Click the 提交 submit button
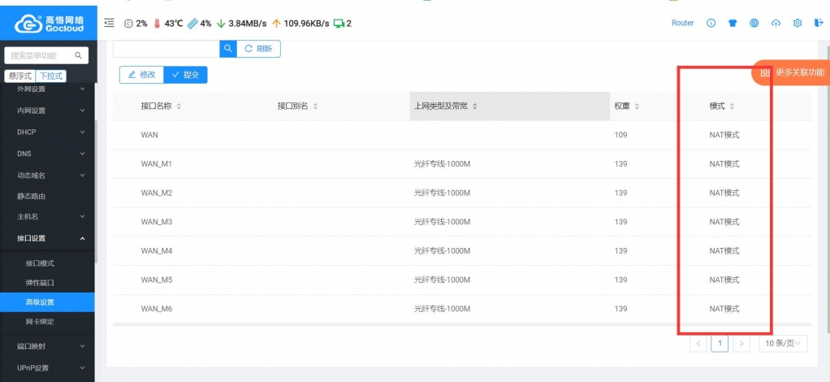The width and height of the screenshot is (830, 382). [x=185, y=75]
